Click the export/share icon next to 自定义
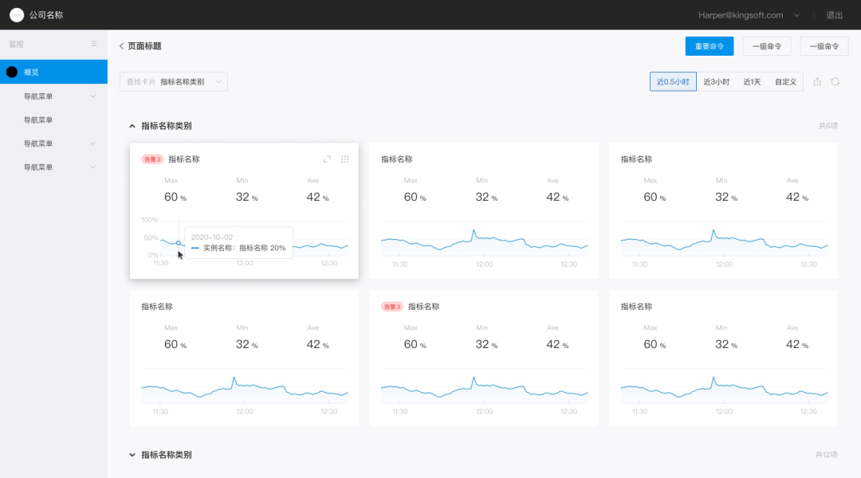 817,82
